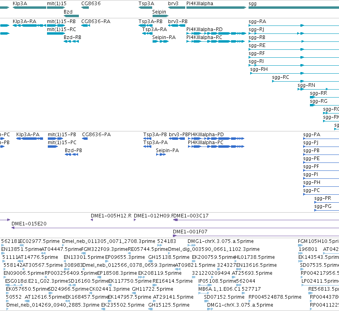Select the Tsp3A-PB protein feature

(147, 139)
